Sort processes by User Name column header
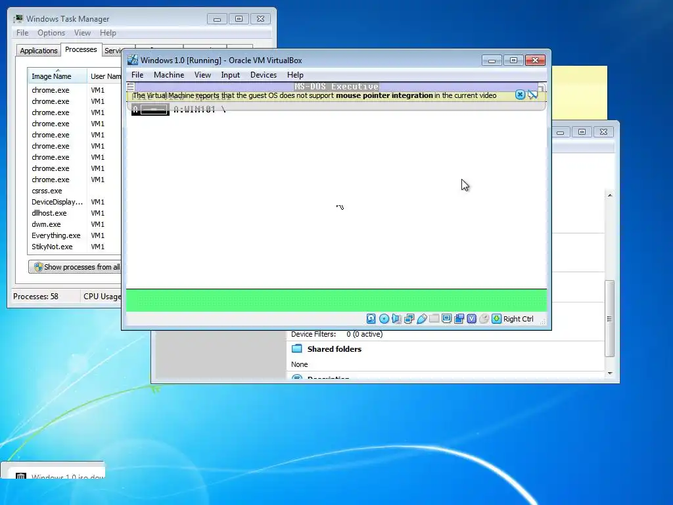Image resolution: width=673 pixels, height=505 pixels. tap(104, 76)
